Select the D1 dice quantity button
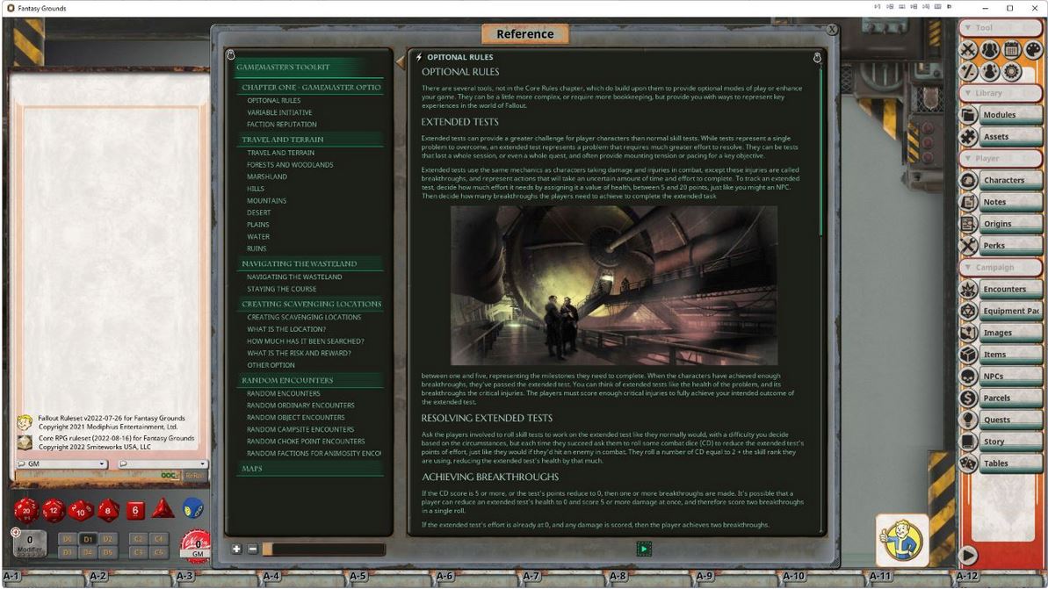The height and width of the screenshot is (589, 1048). click(88, 539)
